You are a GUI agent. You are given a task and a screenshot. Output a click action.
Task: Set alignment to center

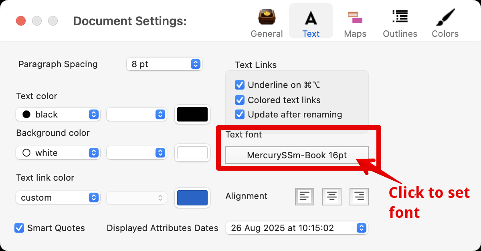pos(332,197)
